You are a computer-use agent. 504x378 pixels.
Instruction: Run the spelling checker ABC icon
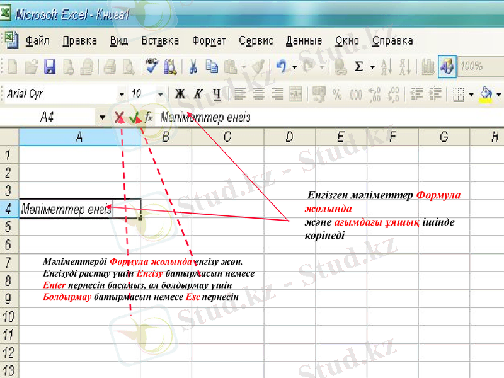[151, 66]
